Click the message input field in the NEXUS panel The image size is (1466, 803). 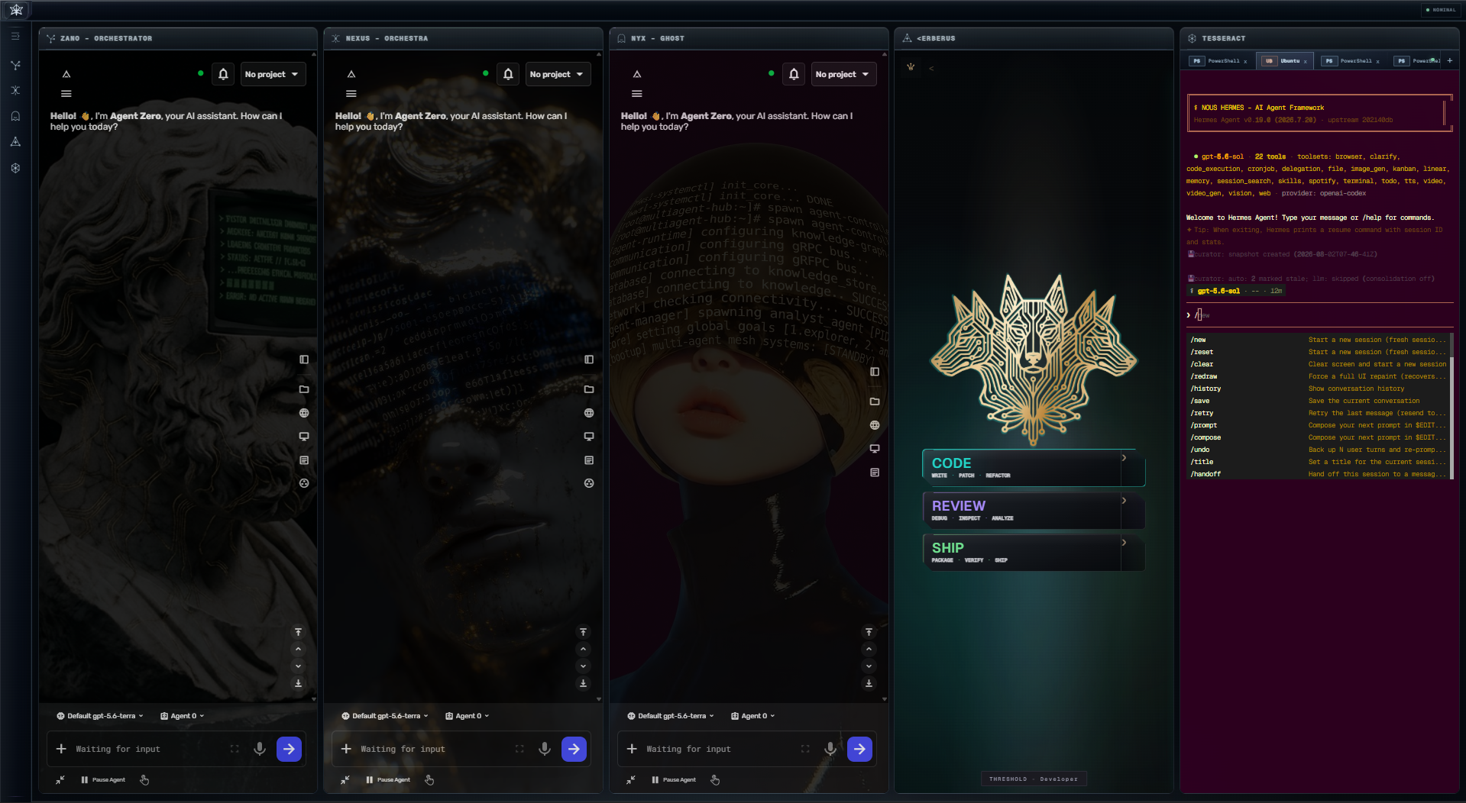click(434, 749)
